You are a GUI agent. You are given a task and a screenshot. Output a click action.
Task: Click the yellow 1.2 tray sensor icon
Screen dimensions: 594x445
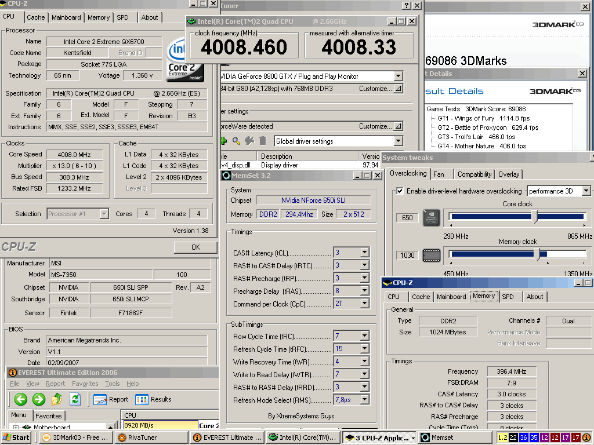[x=502, y=437]
